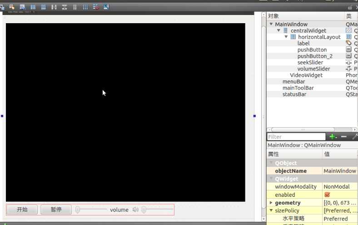The image size is (358, 225).
Task: Select statusBar in object tree
Action: coord(294,95)
